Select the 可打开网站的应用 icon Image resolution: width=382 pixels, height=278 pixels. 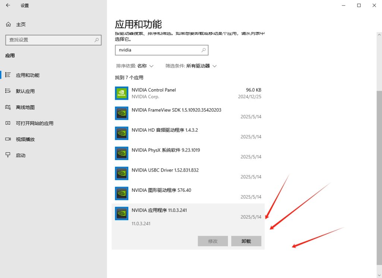[8, 123]
